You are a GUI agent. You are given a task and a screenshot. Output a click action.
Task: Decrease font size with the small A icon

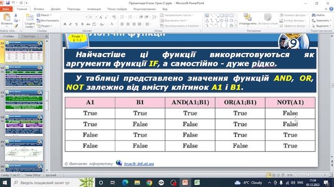(x=106, y=17)
